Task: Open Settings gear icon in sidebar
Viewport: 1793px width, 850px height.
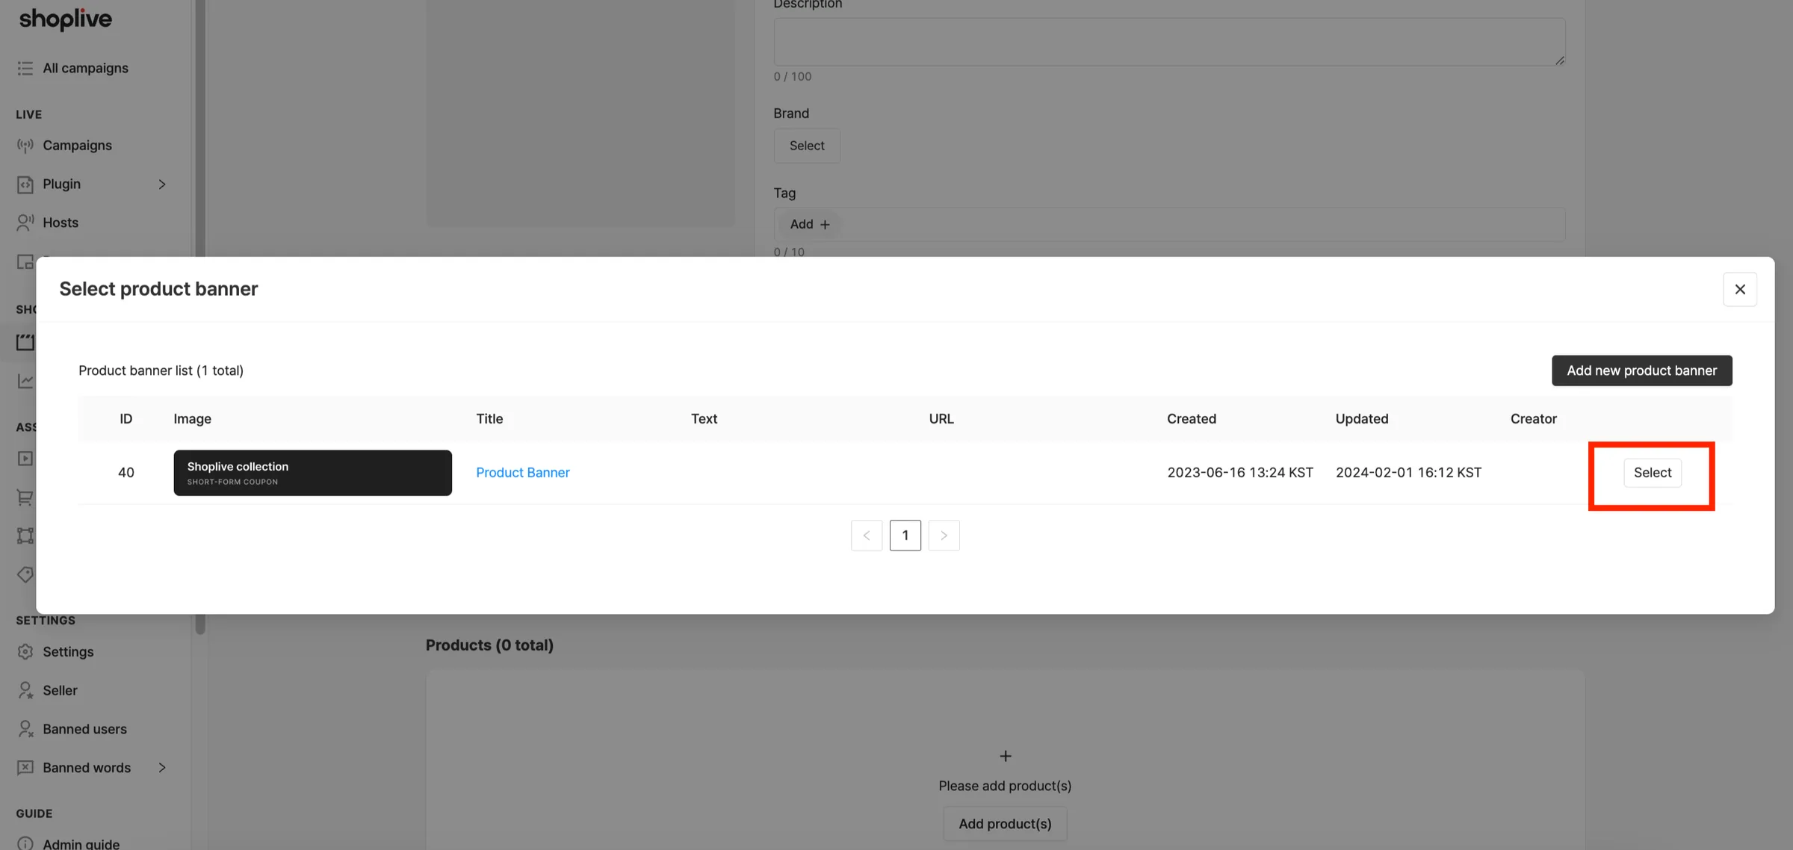Action: coord(25,652)
